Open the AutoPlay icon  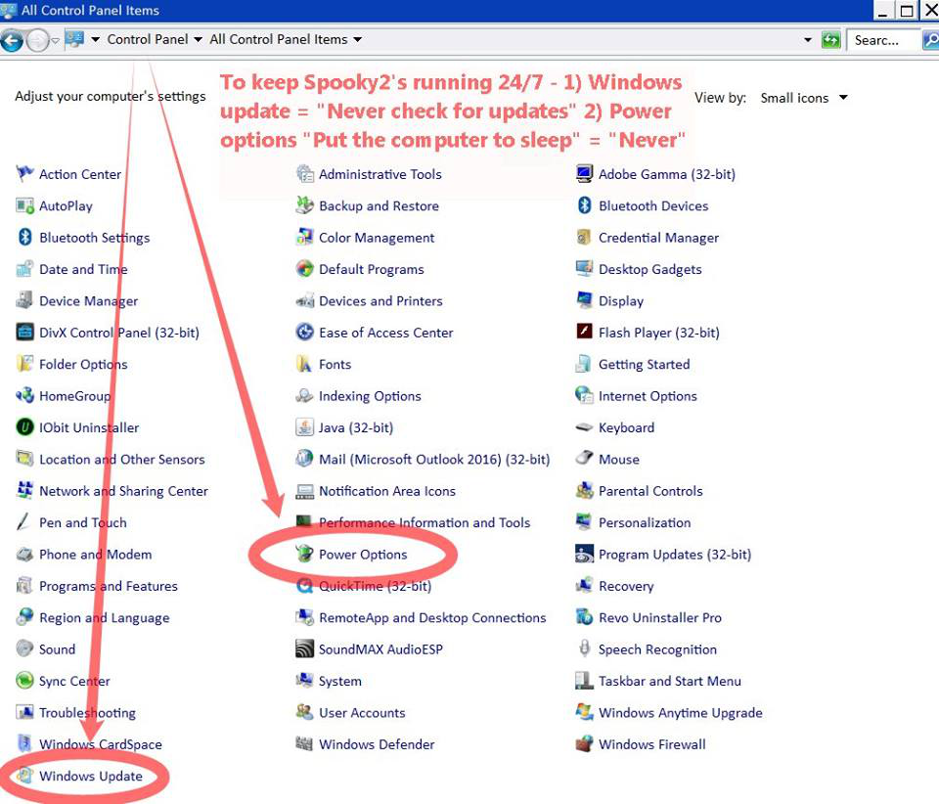coord(24,206)
